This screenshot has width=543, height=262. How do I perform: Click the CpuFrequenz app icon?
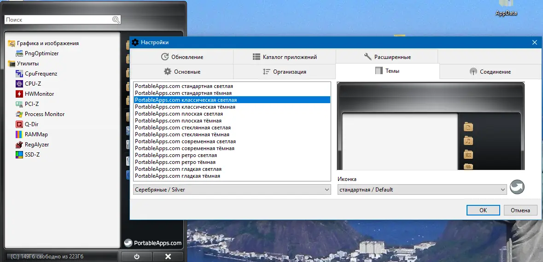pyautogui.click(x=19, y=74)
